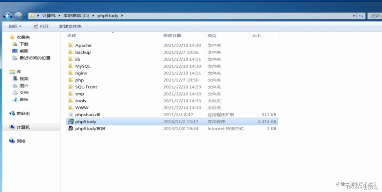Click the 收藏夹 star icon
Image resolution: width=382 pixels, height=192 pixels.
[12, 37]
